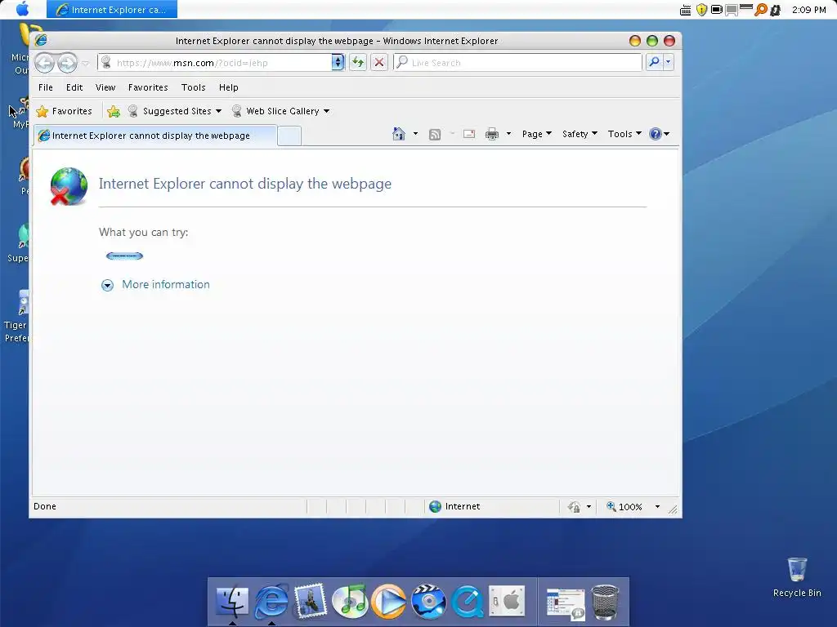
Task: Click the documents stack icon in dock
Action: click(565, 604)
